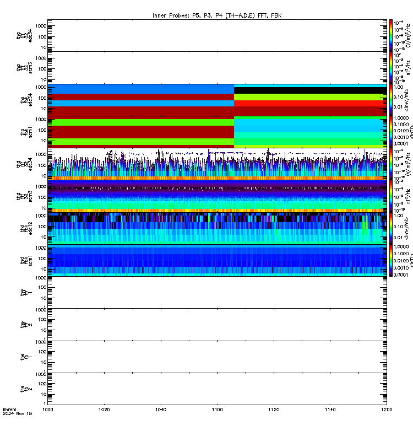
Task: Select the 'tha fbk edc34' panel label
Action: point(26,100)
